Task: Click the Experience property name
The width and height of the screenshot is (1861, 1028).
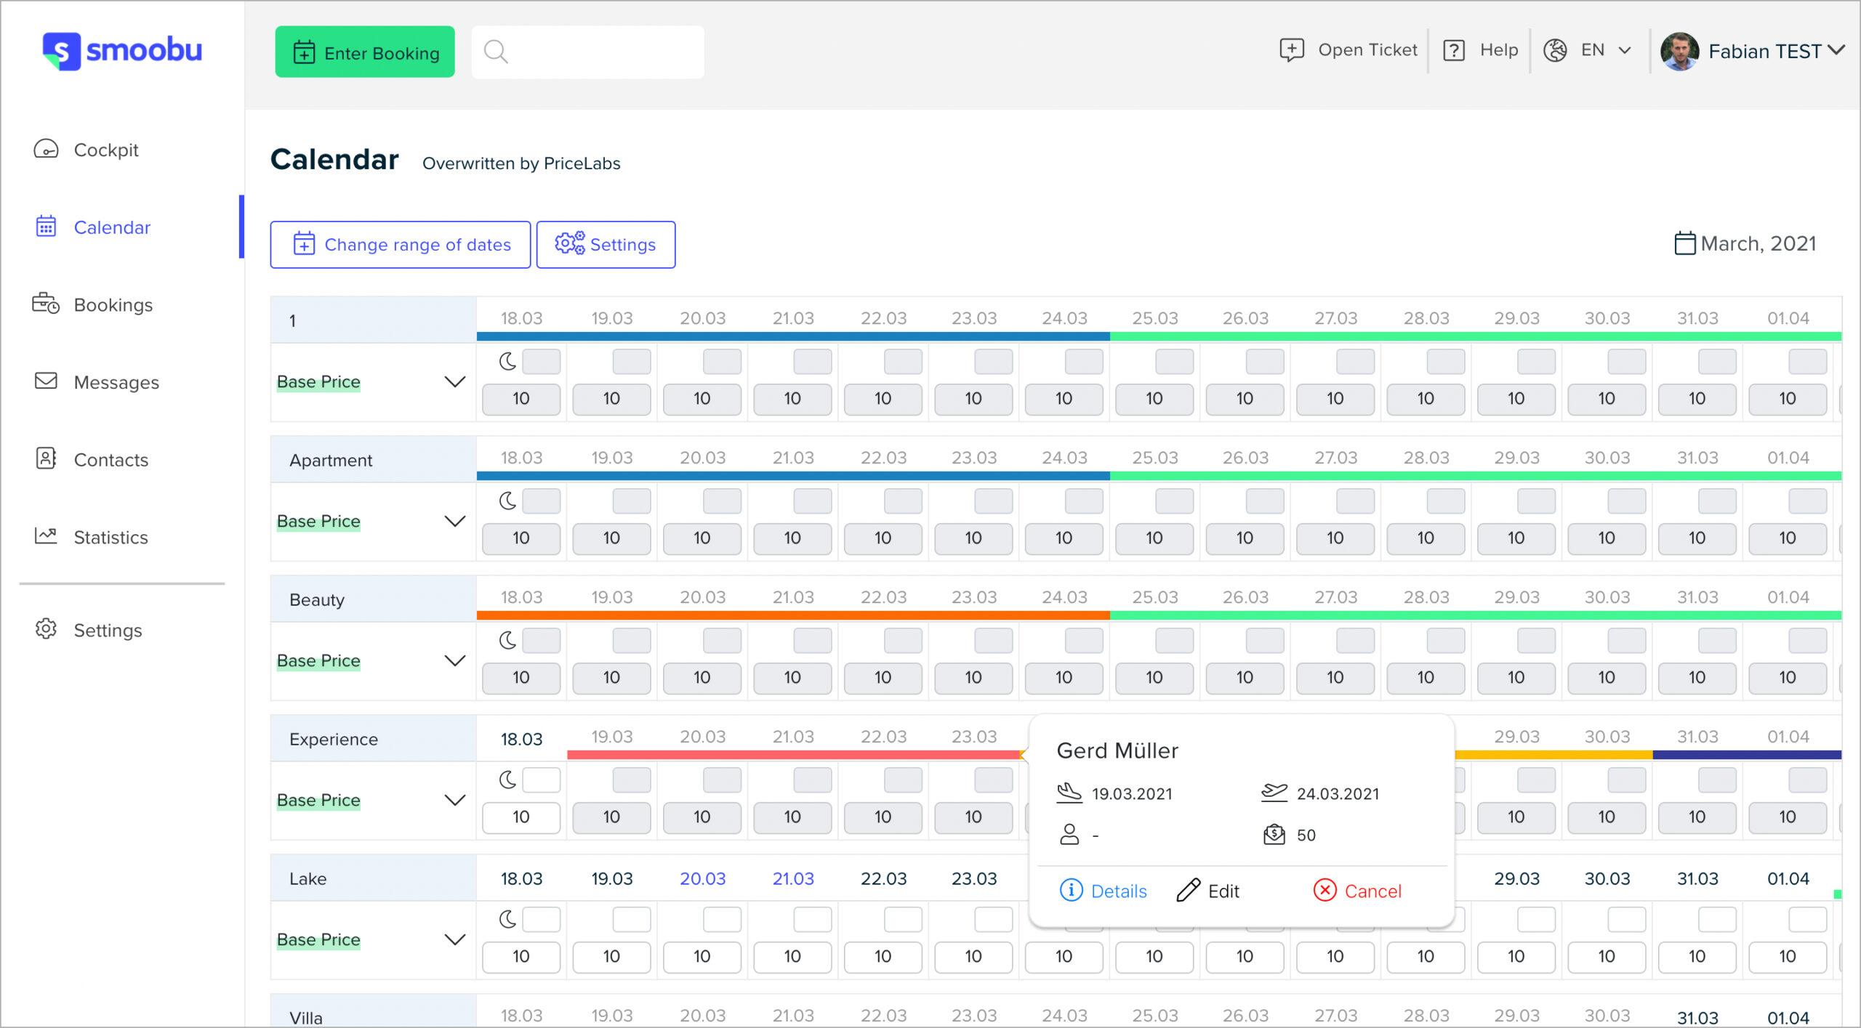Action: coord(334,739)
